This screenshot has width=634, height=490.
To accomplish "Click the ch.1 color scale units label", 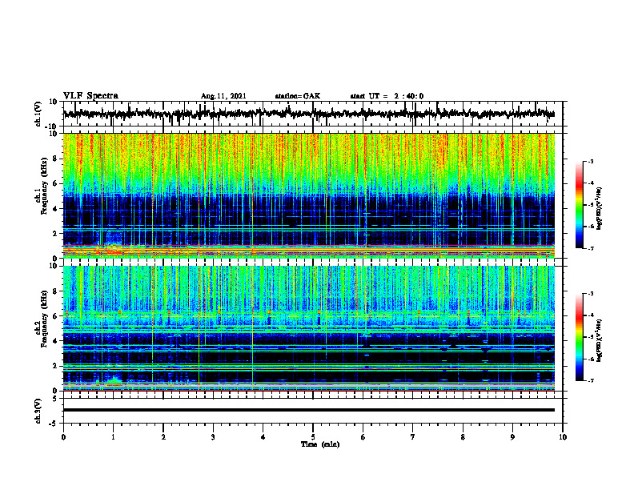I will [600, 208].
